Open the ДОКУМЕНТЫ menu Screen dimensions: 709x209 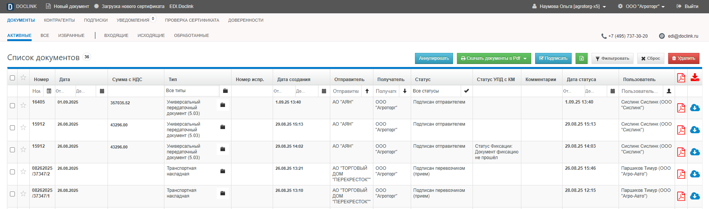tap(21, 20)
